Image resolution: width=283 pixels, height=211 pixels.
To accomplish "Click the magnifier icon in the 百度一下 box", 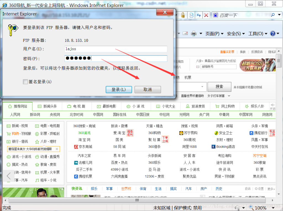I will 273,15.
